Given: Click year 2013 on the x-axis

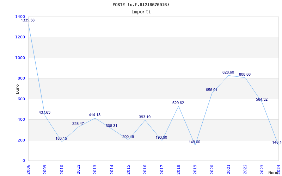Looking at the screenshot, I should (95, 169).
